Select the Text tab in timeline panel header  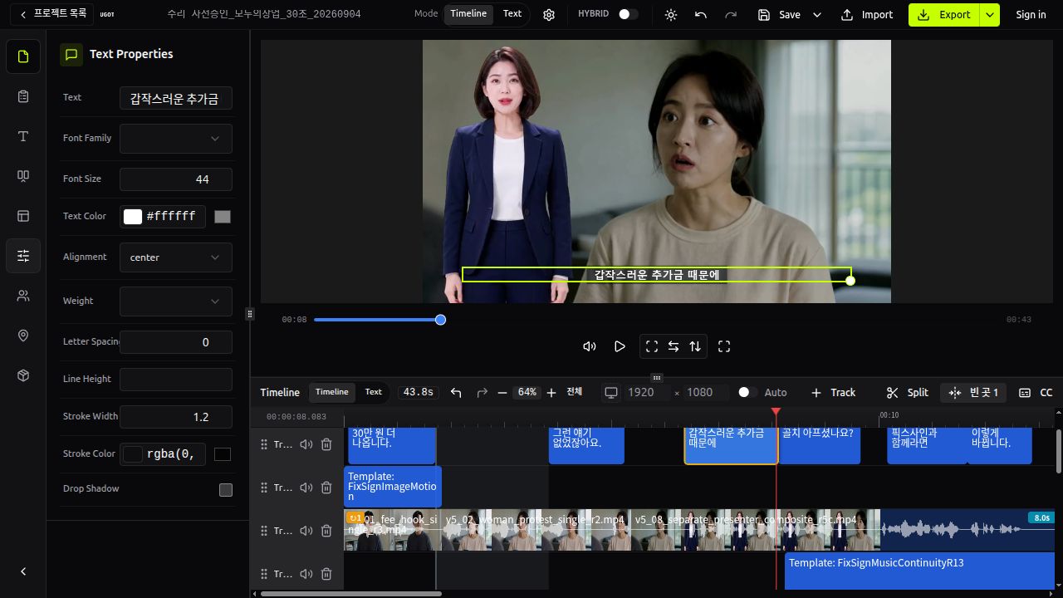374,392
